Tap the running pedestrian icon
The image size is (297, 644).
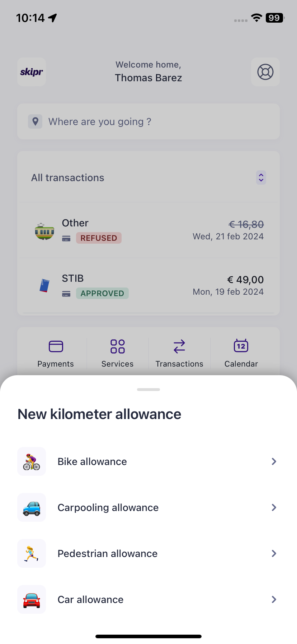[x=32, y=553]
